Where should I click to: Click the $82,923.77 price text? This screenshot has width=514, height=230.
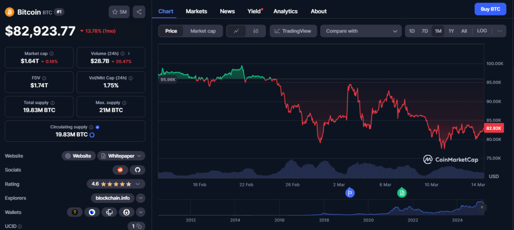pos(40,31)
